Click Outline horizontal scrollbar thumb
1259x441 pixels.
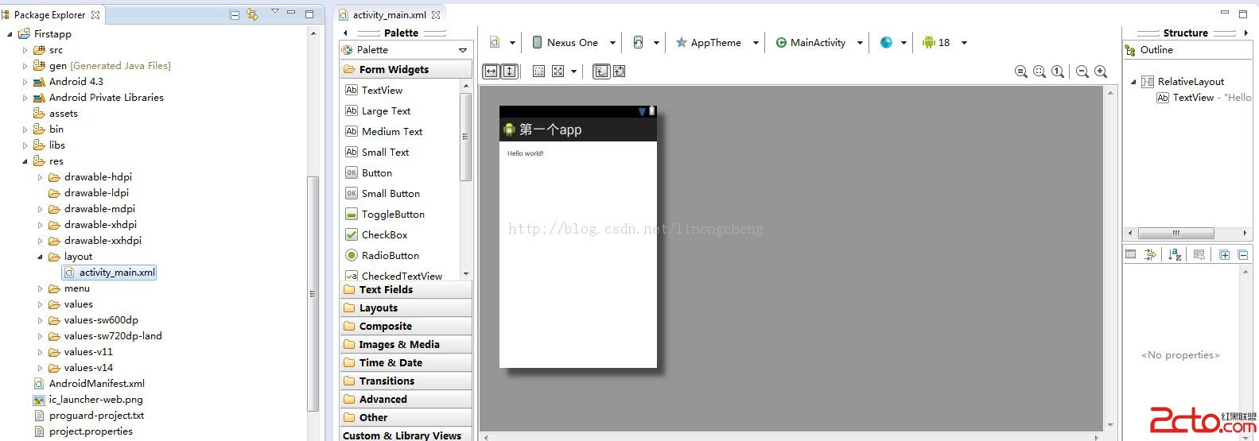click(1175, 233)
